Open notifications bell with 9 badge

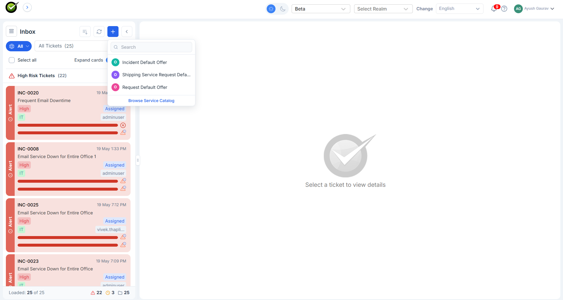pyautogui.click(x=494, y=9)
